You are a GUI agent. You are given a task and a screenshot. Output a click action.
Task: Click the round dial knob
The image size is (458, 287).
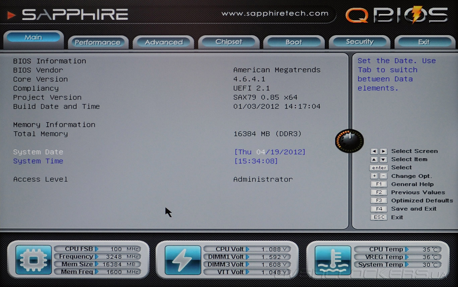pyautogui.click(x=349, y=141)
